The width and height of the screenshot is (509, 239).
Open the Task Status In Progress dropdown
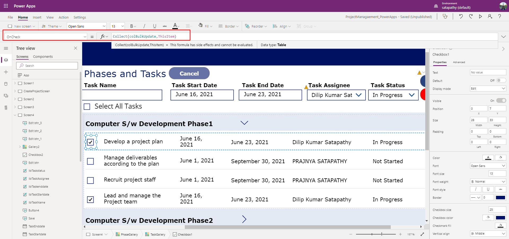pos(411,95)
